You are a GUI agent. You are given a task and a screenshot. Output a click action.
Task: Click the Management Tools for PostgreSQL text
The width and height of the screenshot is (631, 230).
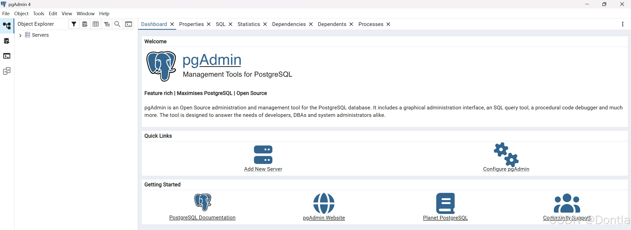tap(237, 74)
